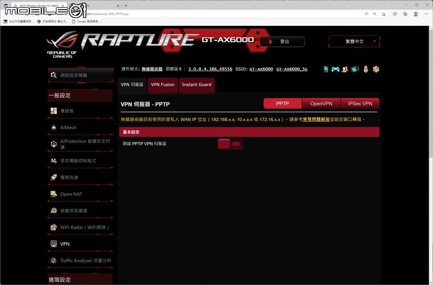Switch to the VPN Fusion tab
433x285 pixels.
coord(162,85)
